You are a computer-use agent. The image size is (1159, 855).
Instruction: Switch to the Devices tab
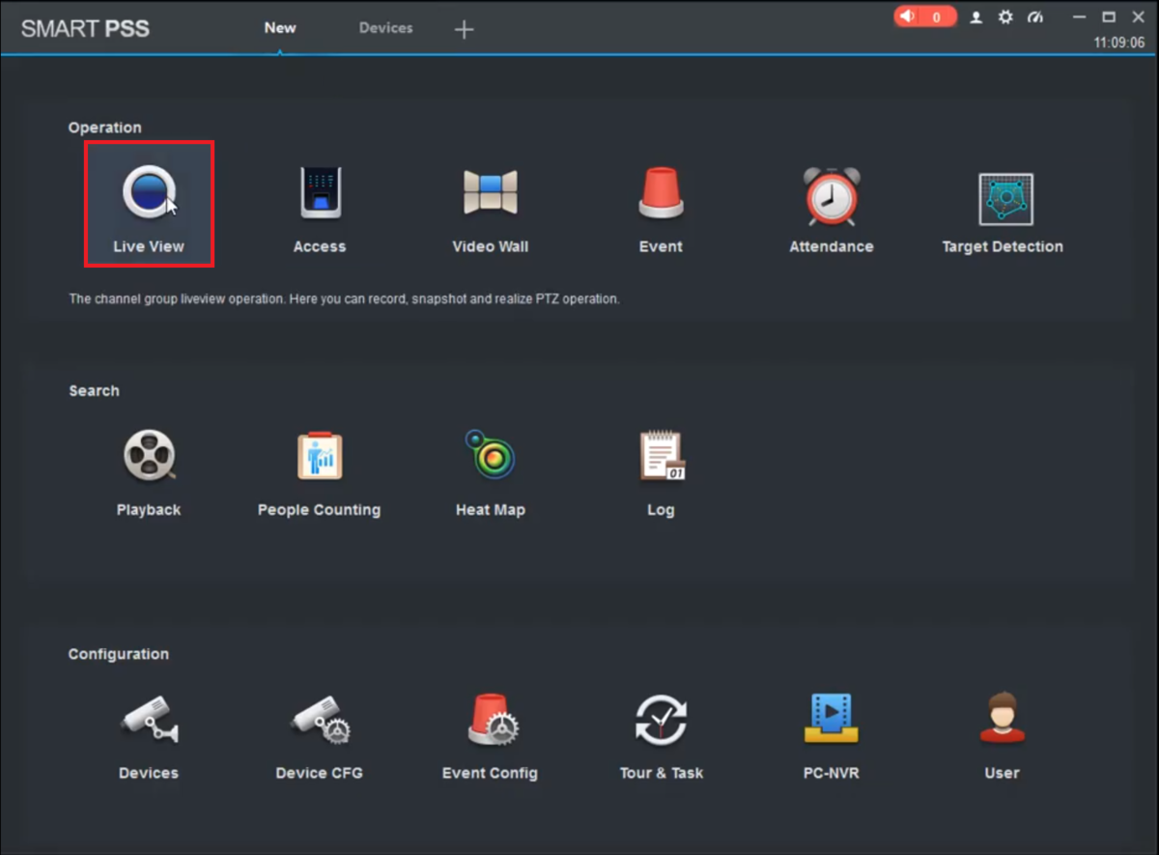point(386,28)
